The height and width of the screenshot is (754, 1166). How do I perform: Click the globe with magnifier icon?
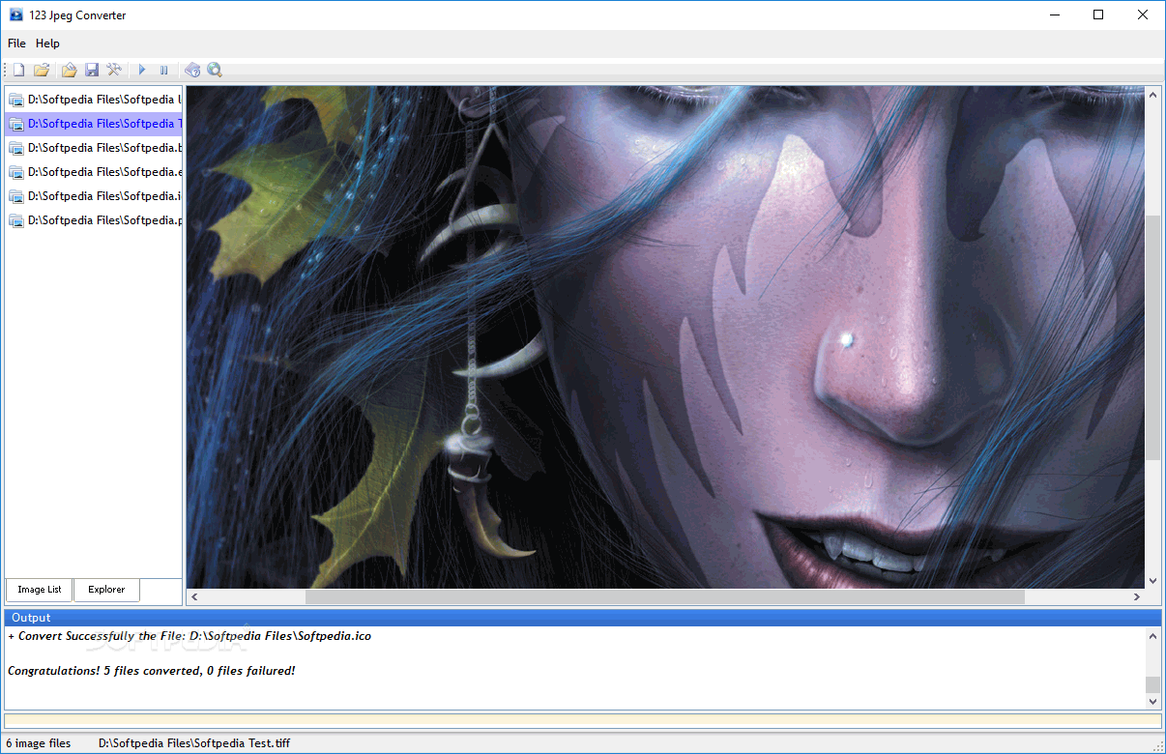pos(215,70)
